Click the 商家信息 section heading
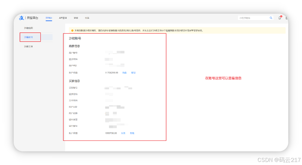The height and width of the screenshot is (165, 302). 74,46
